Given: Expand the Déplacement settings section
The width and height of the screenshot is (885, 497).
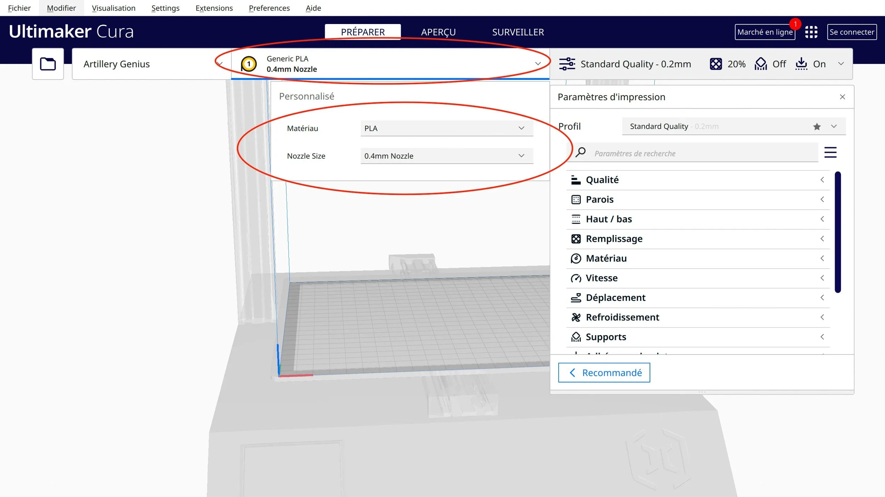Looking at the screenshot, I should [x=698, y=298].
